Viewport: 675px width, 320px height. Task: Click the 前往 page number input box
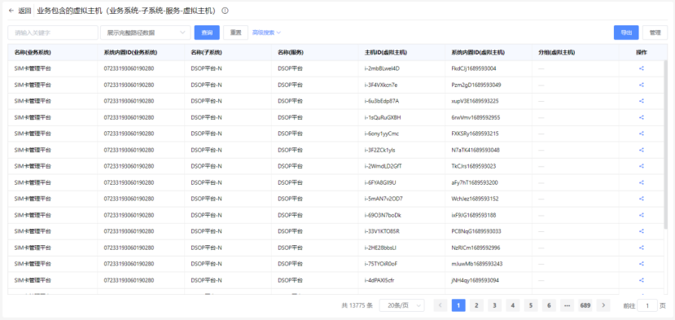click(x=647, y=305)
